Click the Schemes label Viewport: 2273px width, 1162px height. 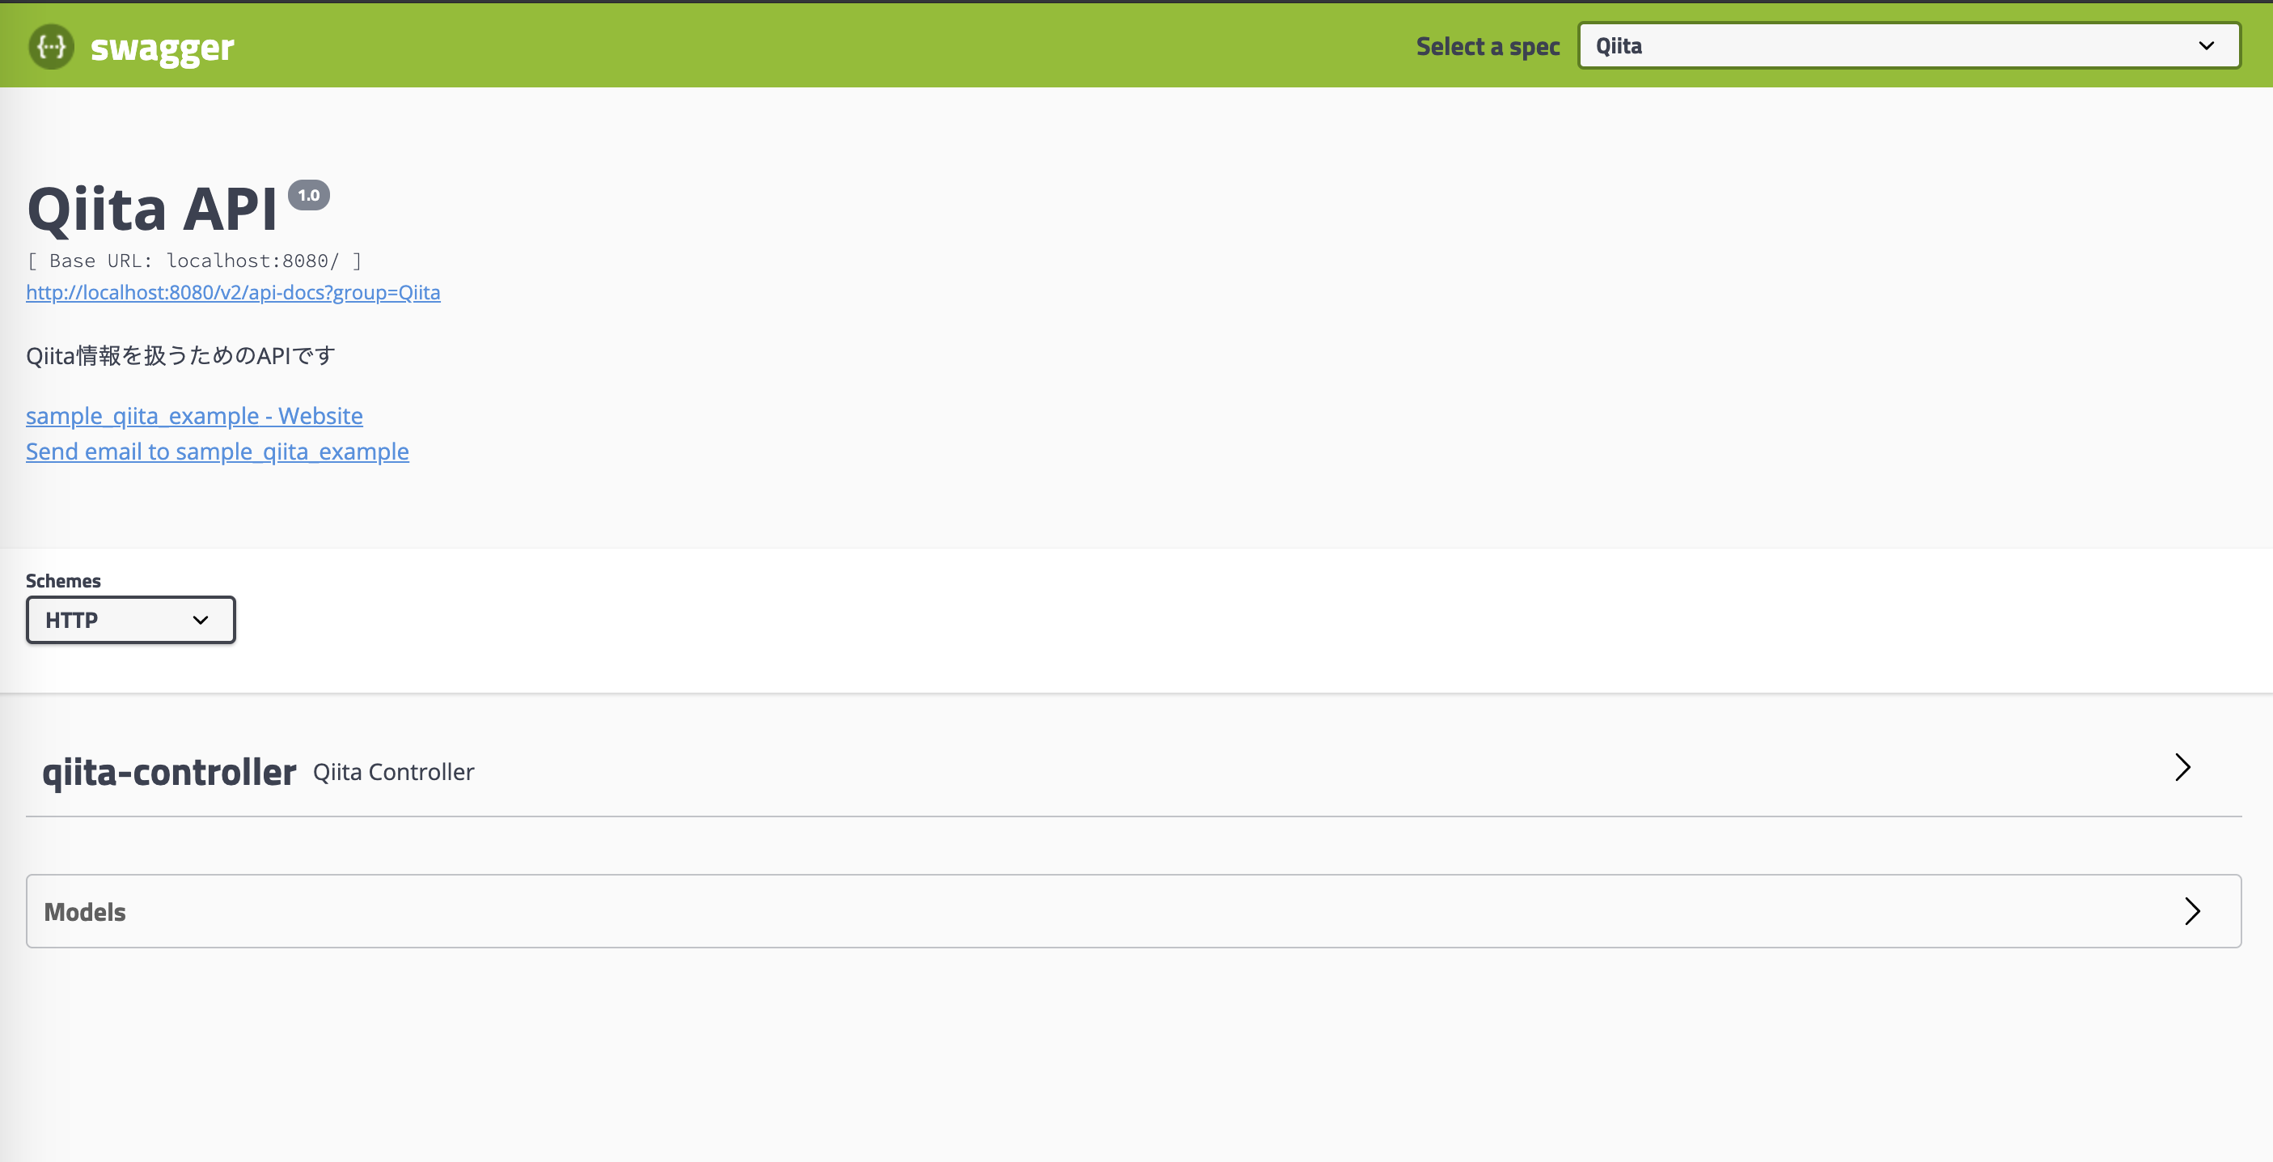click(x=64, y=581)
